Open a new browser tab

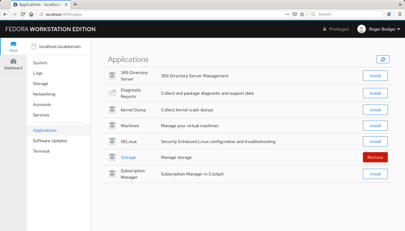(x=75, y=4)
